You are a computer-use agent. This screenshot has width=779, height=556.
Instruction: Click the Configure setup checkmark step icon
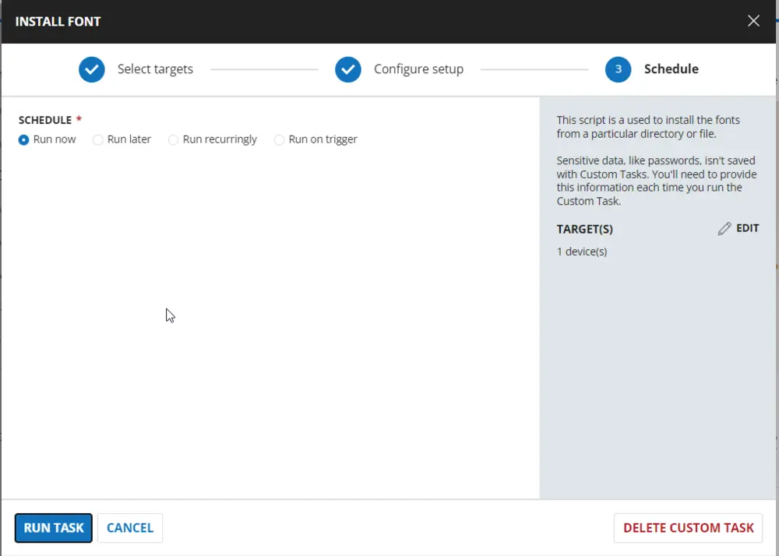[x=347, y=69]
